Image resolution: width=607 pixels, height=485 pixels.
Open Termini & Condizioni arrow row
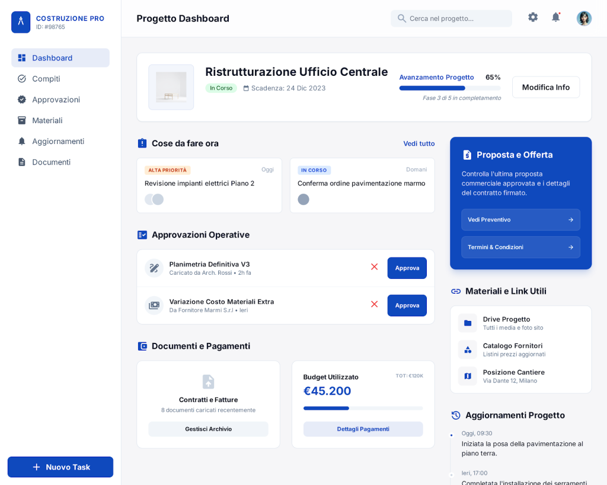tap(520, 248)
